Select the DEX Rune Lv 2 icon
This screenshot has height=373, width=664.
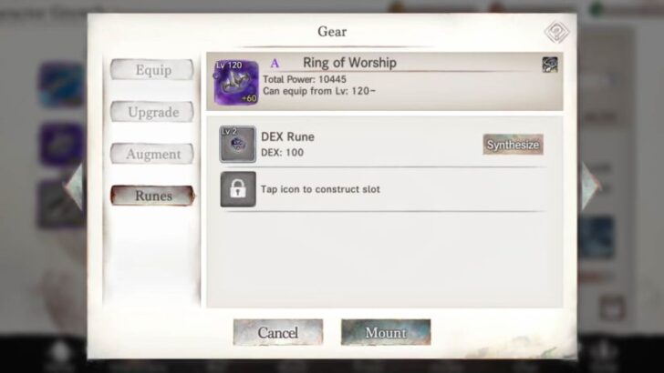pos(237,144)
